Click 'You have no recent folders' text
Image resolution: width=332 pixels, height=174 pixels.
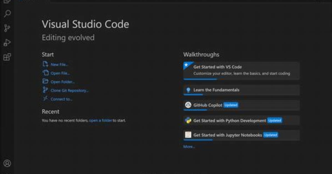65,121
